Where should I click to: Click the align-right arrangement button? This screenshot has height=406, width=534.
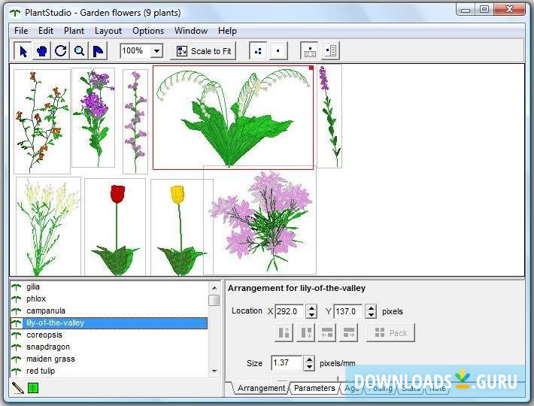click(x=348, y=333)
